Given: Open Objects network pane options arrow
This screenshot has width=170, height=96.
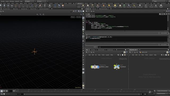Looking at the screenshot, I should 127,50.
